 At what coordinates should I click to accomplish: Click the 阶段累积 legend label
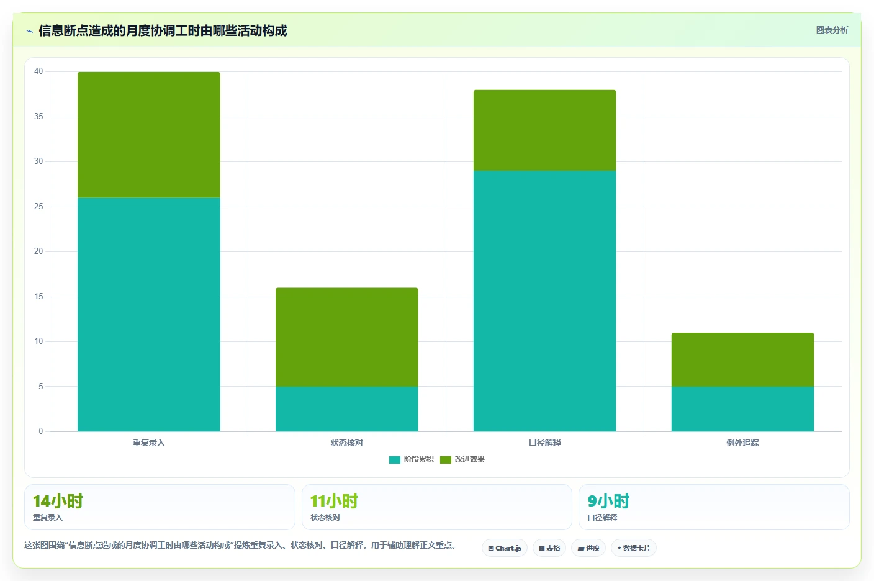pos(419,459)
